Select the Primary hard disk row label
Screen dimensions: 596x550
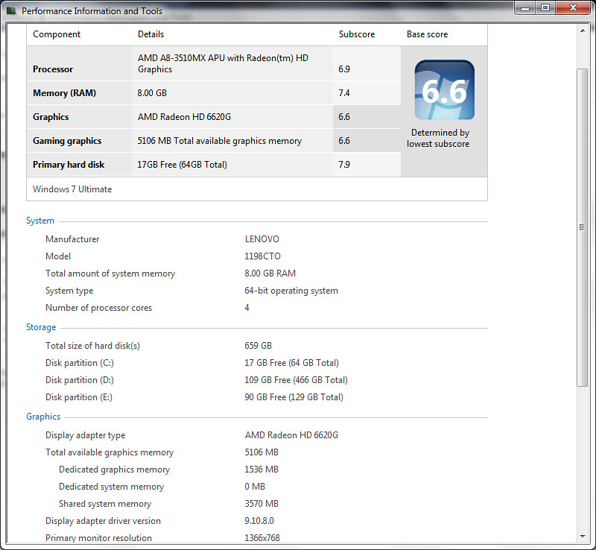pos(69,165)
